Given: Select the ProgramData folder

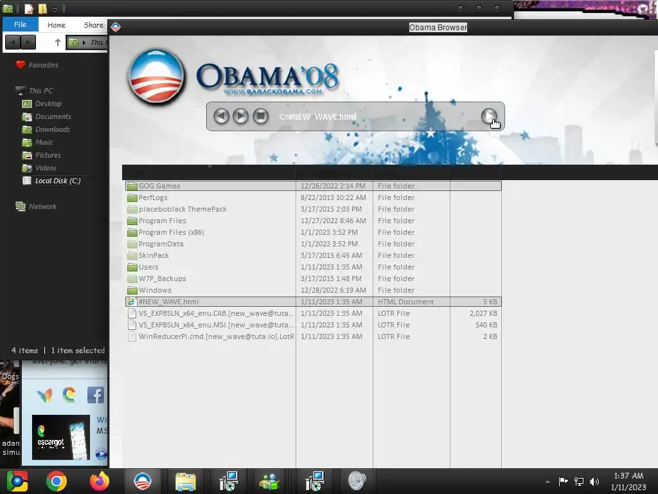Looking at the screenshot, I should coord(313,244).
